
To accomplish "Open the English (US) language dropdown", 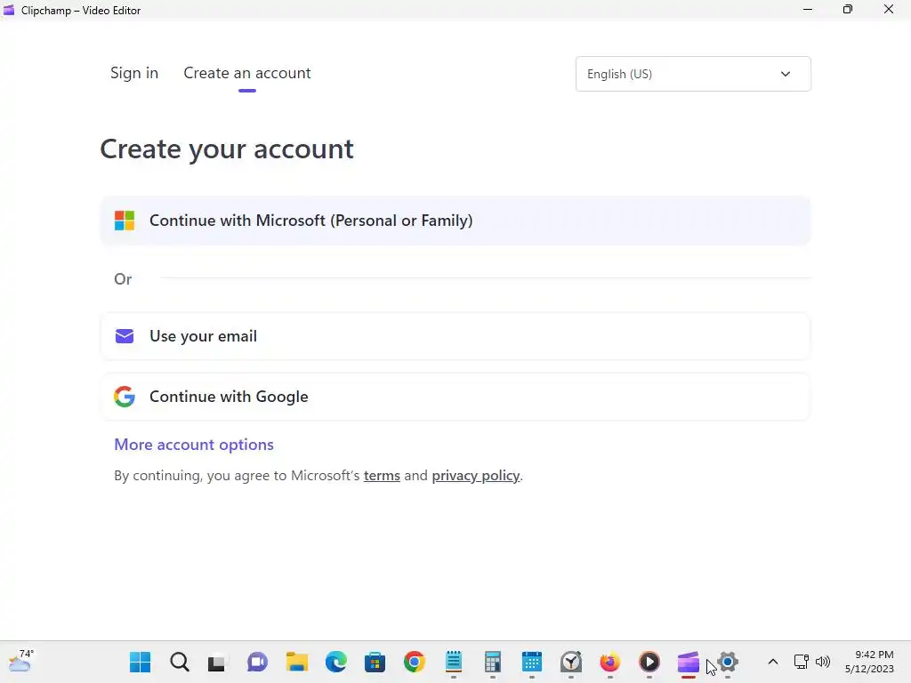I will tap(693, 74).
